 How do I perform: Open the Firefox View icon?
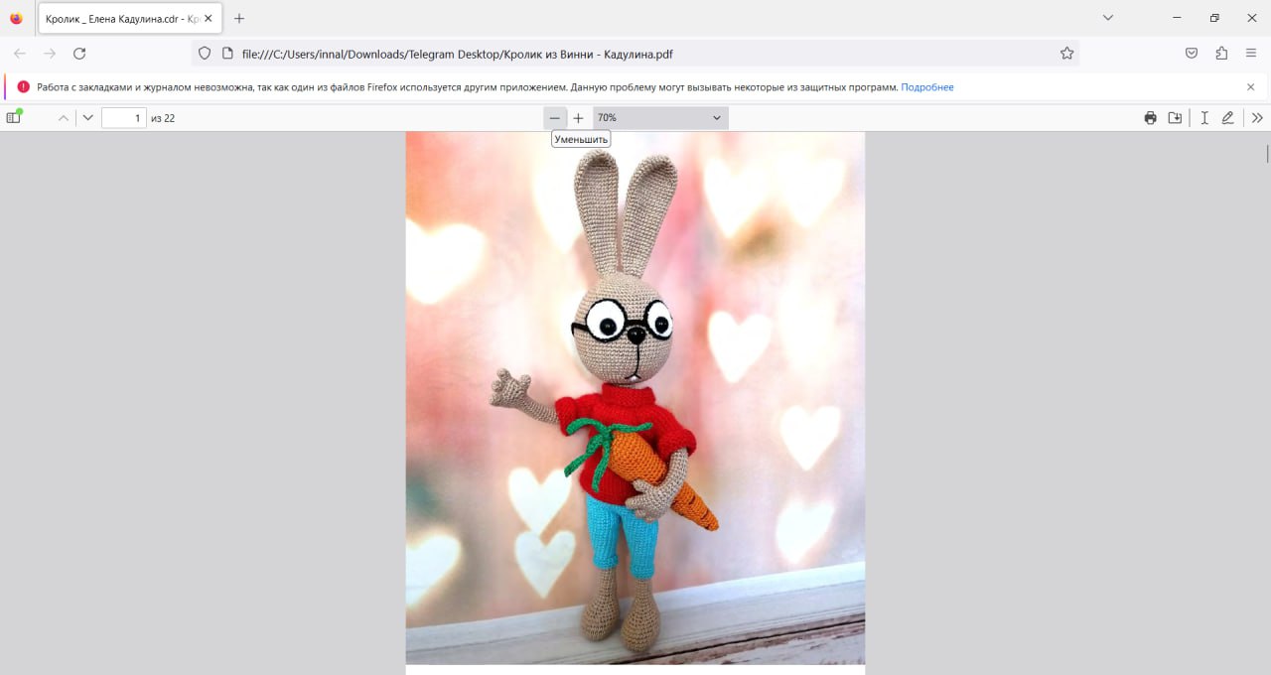(x=16, y=18)
